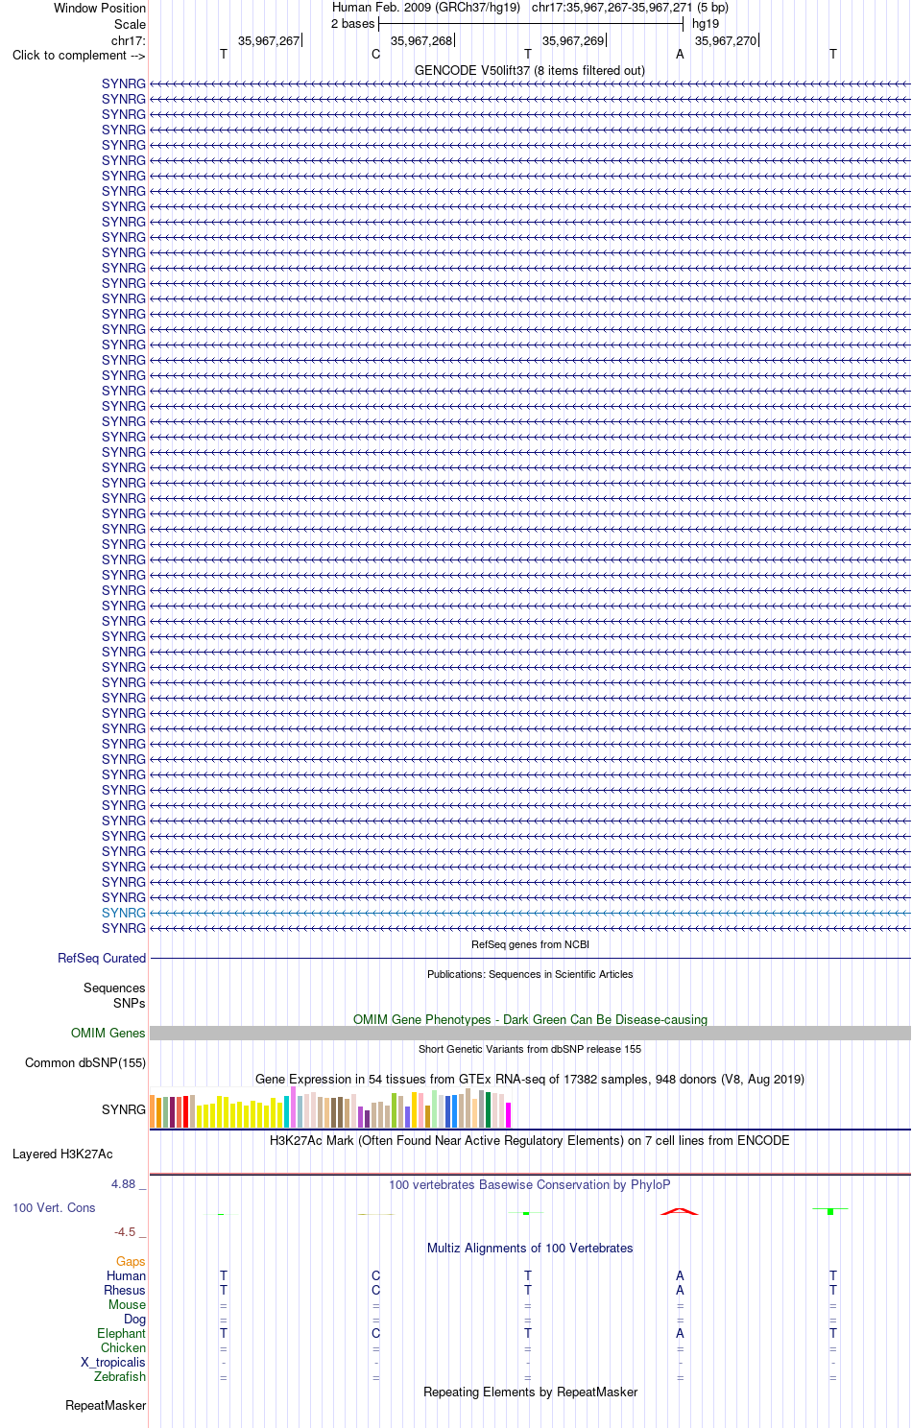The height and width of the screenshot is (1428, 912).
Task: Click the 'Sequences' track label
Action: coord(114,988)
